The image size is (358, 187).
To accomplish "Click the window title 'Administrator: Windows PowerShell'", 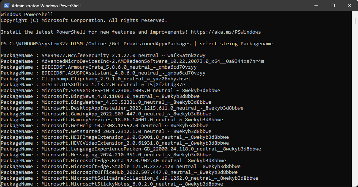I will point(46,6).
